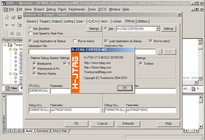Open H-JTAG driver Settings button
This screenshot has height=140, width=205.
pyautogui.click(x=168, y=29)
